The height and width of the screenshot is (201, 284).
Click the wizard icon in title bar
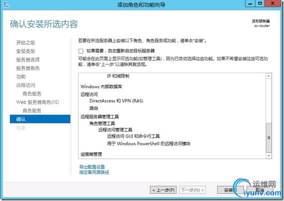6,4
